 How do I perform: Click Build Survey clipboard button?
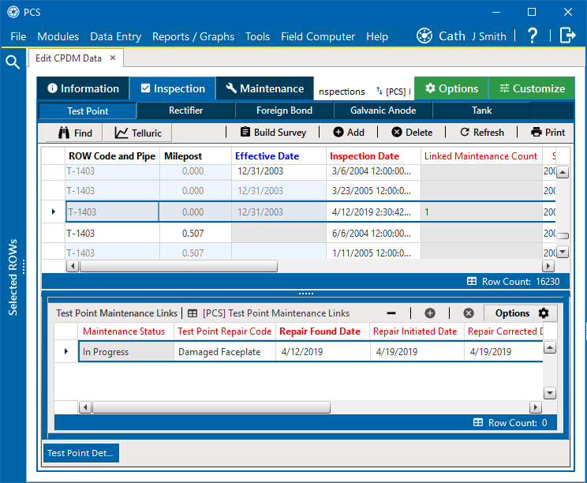[273, 133]
